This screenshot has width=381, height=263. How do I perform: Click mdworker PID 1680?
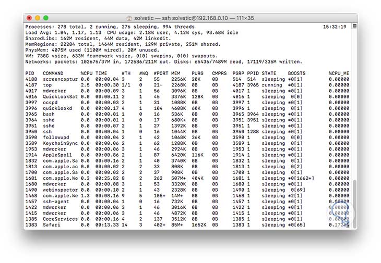[x=31, y=184]
